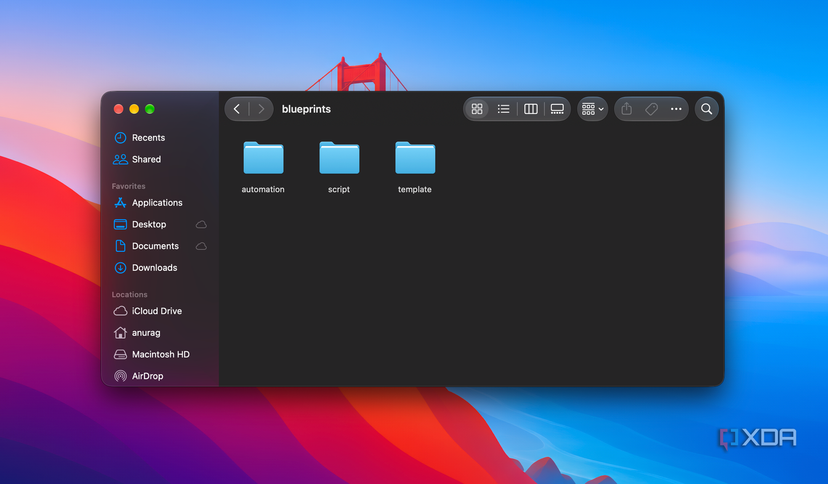Open Recents in the sidebar
Screen dimensions: 828x484
(x=161, y=137)
